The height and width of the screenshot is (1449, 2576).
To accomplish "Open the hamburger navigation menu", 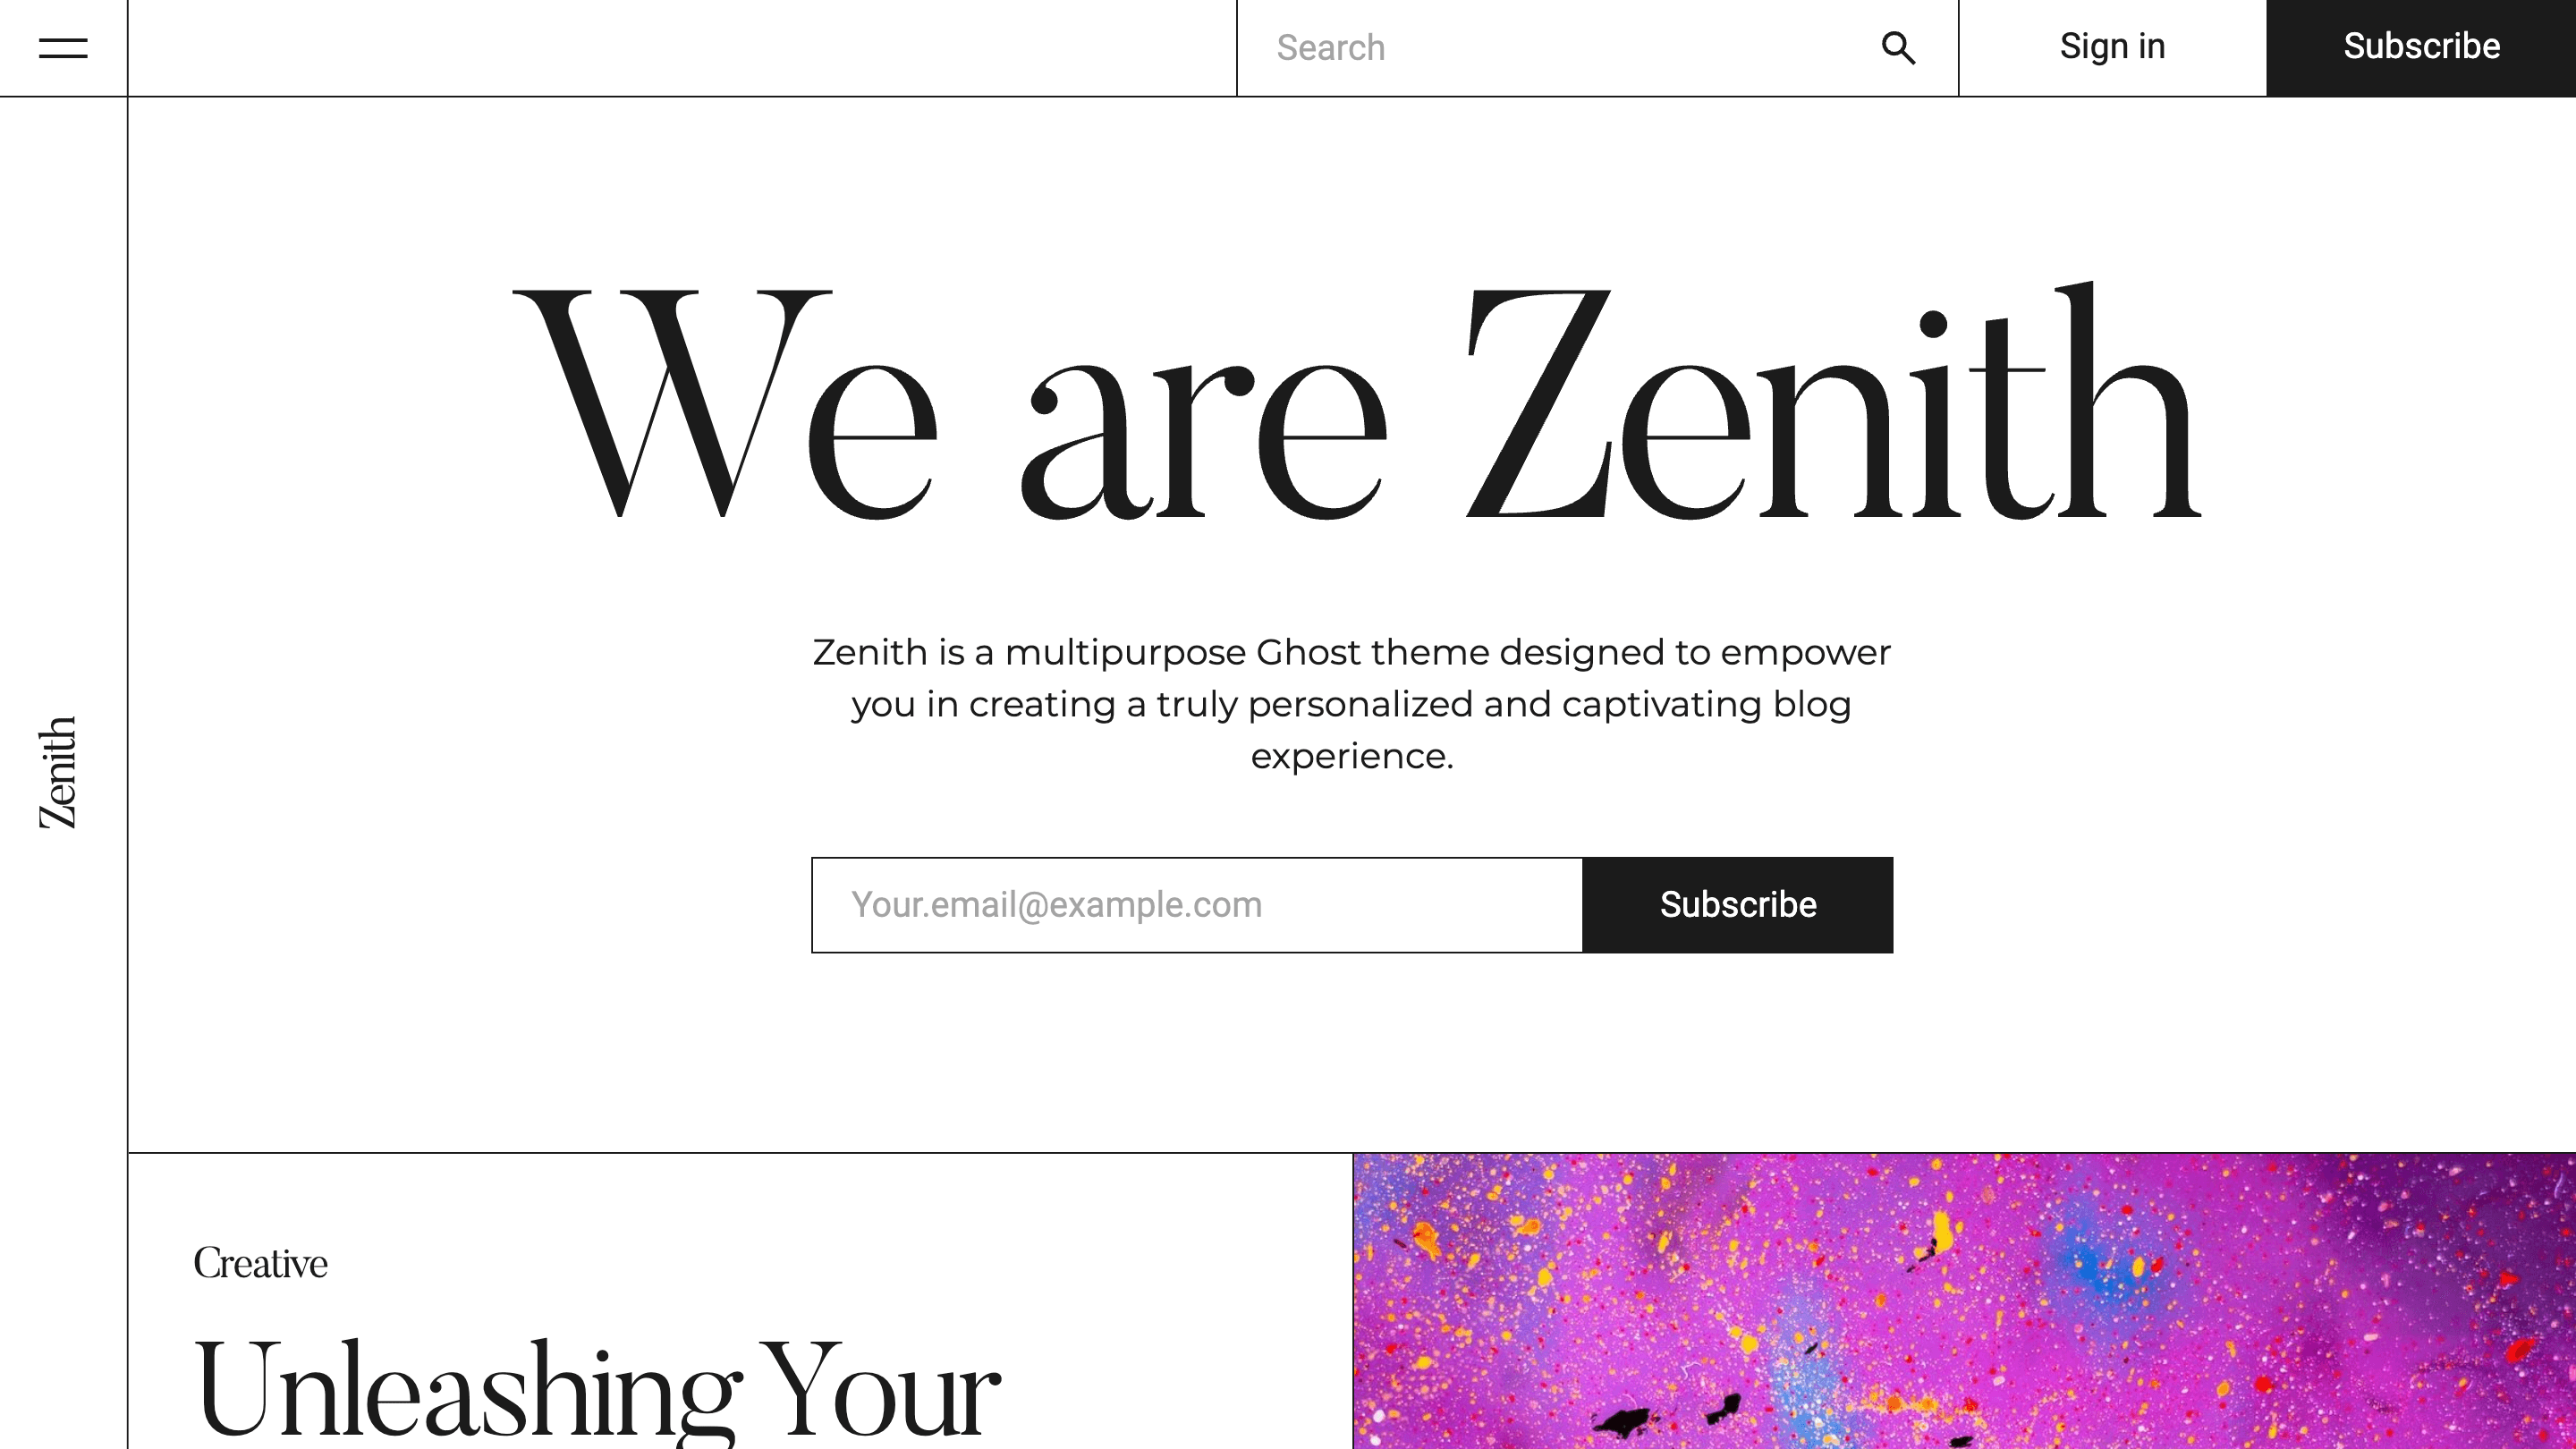I will click(x=63, y=48).
